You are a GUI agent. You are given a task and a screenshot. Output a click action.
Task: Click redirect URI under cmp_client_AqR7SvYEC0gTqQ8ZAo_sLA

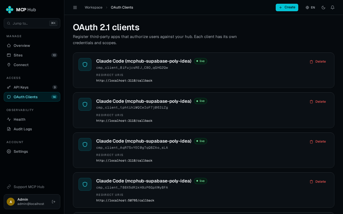[x=124, y=160]
